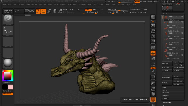Click the lock icon in title bar

[x=173, y=1]
